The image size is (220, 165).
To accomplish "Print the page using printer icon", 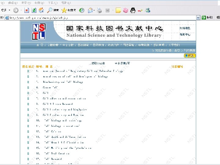I will [99, 10].
